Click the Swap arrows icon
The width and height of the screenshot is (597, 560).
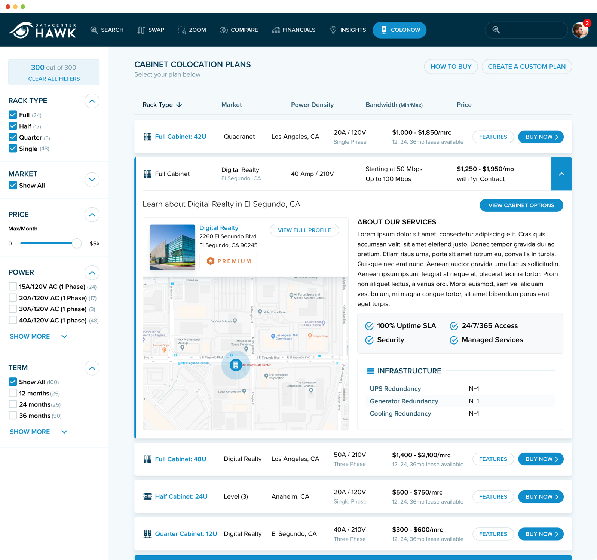click(x=141, y=30)
